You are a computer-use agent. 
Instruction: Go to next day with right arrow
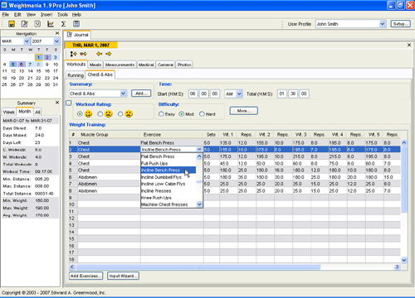coord(109,54)
